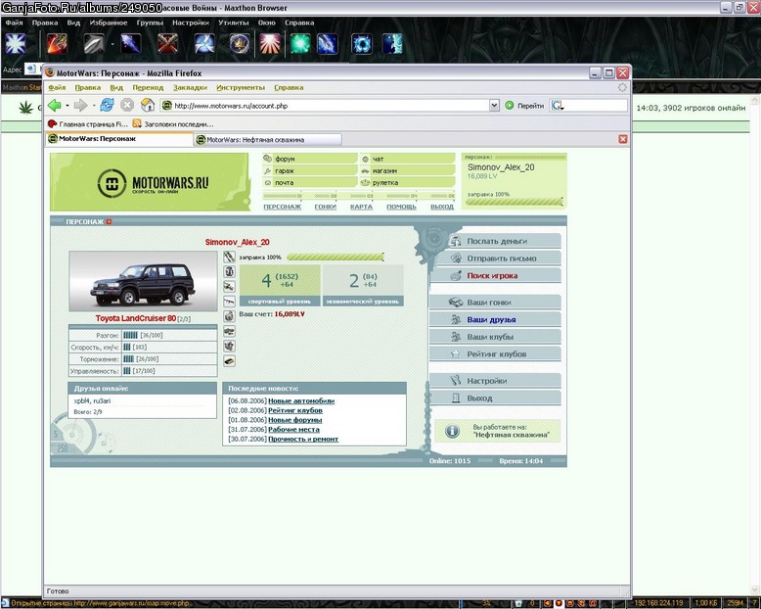Click the Firefox Google search box

click(x=595, y=106)
